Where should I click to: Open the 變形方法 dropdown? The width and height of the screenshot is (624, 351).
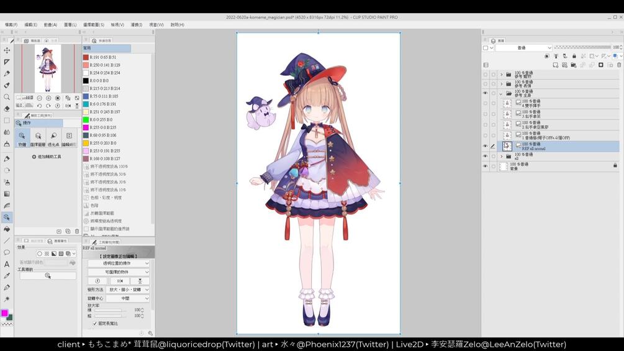pos(128,289)
